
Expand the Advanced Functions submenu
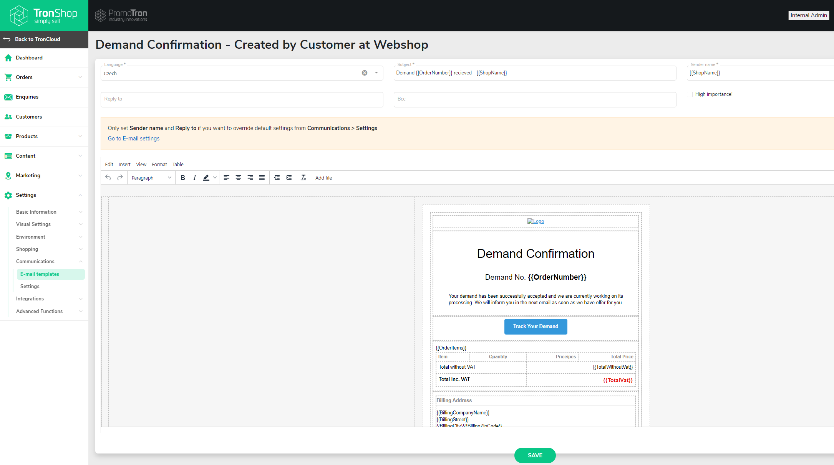(81, 312)
